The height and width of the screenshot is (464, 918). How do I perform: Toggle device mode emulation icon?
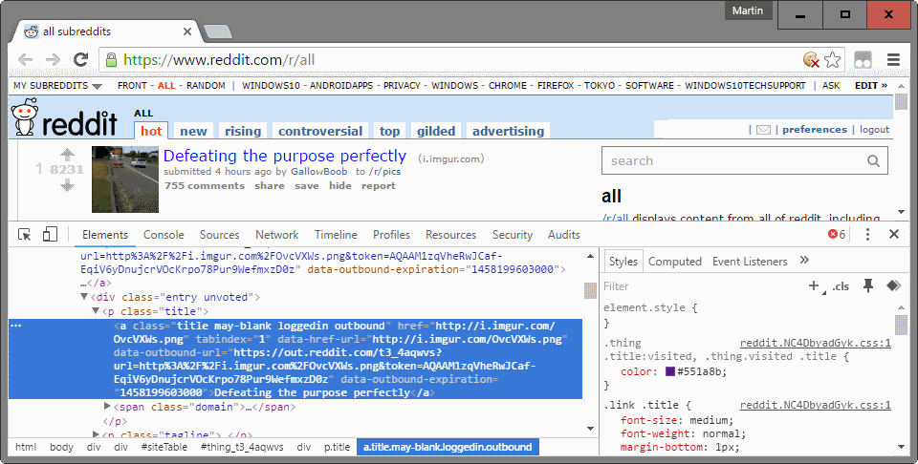50,235
